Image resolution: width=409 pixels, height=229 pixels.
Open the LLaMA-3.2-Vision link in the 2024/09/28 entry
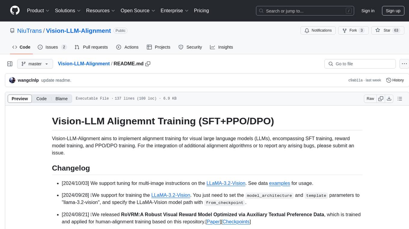click(x=171, y=195)
